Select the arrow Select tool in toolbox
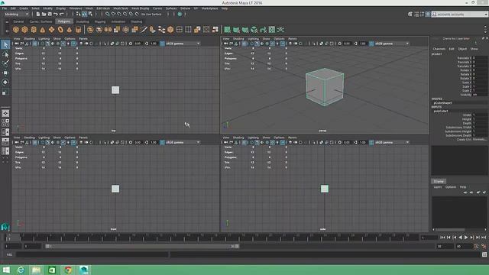This screenshot has height=275, width=489. [5, 44]
